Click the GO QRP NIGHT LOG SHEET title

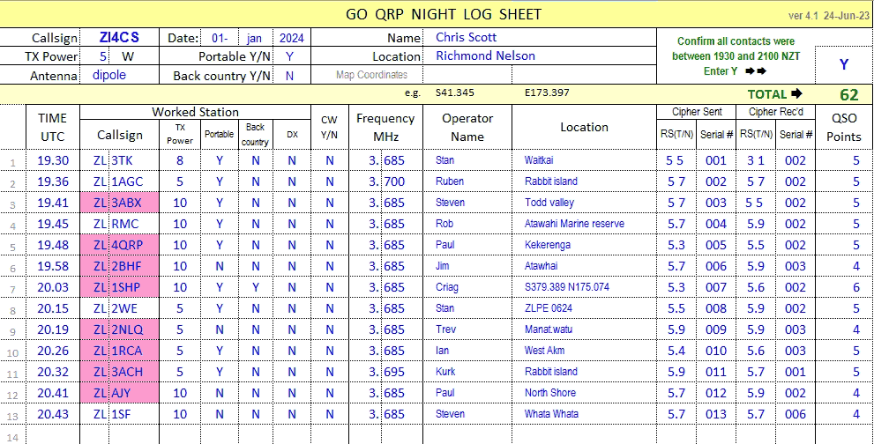pos(444,14)
